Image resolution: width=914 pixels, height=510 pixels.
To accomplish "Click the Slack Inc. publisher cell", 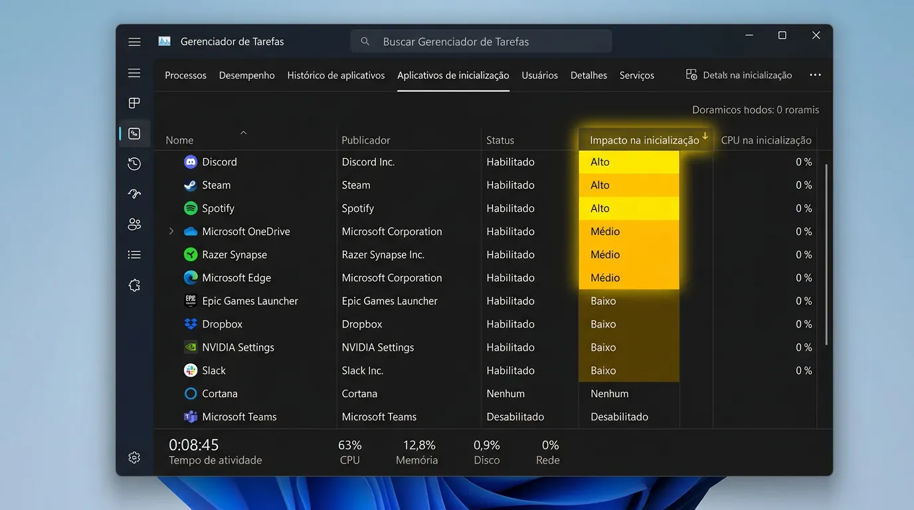I will [363, 371].
